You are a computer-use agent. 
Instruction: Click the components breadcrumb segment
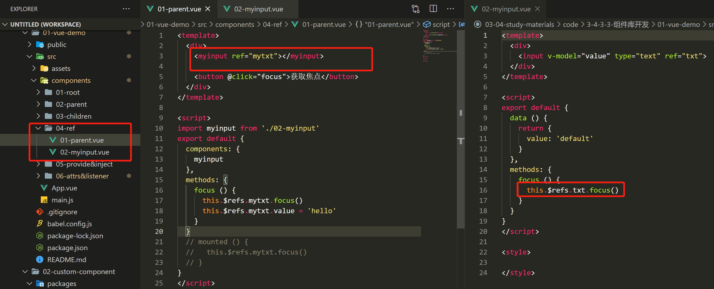(234, 24)
